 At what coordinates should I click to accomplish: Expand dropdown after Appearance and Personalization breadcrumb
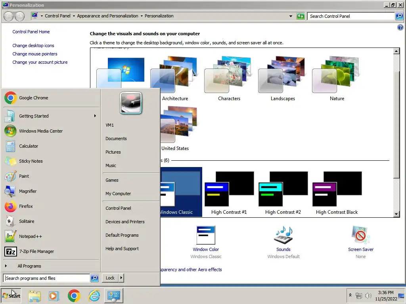142,16
